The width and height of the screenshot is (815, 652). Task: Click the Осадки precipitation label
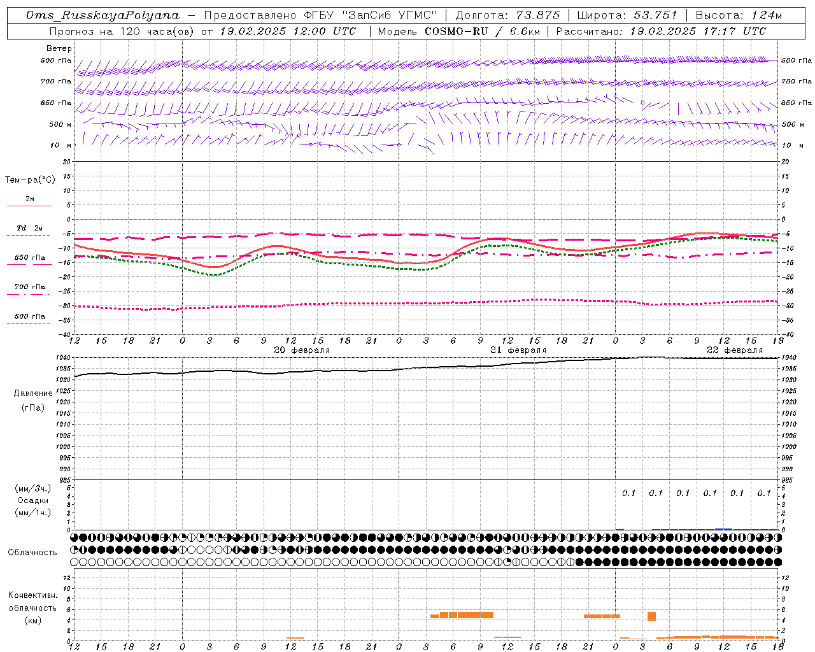[x=33, y=500]
